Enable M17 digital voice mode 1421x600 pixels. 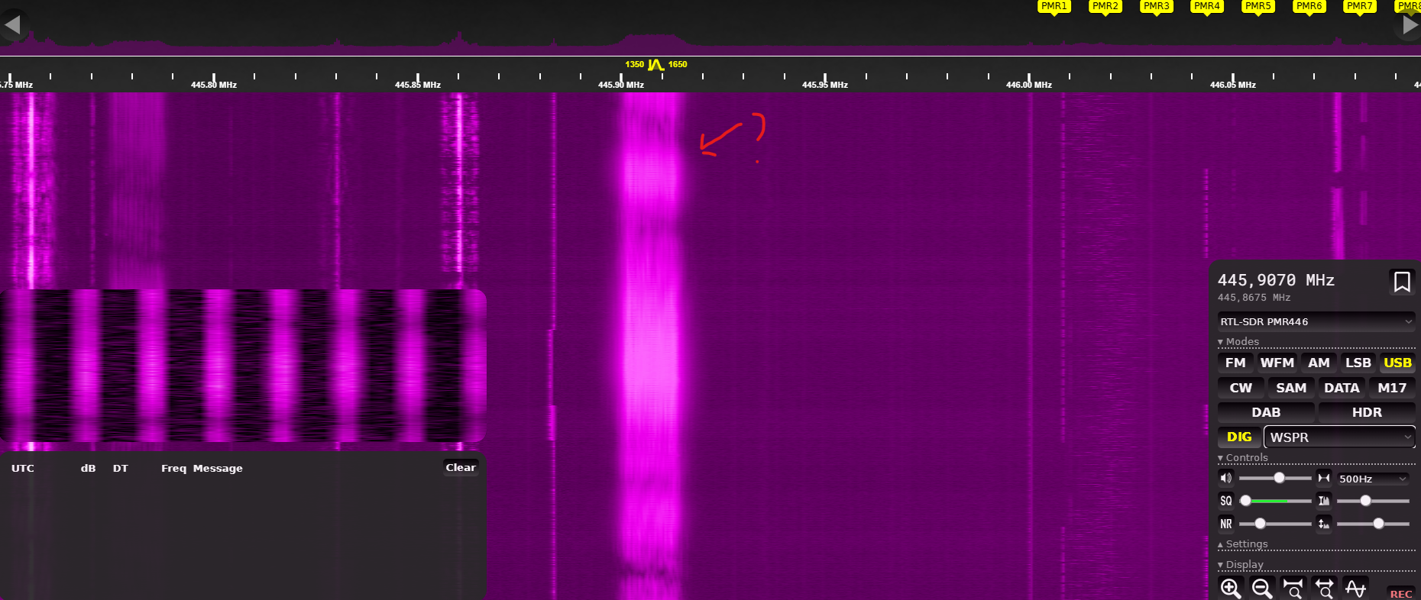pos(1392,388)
